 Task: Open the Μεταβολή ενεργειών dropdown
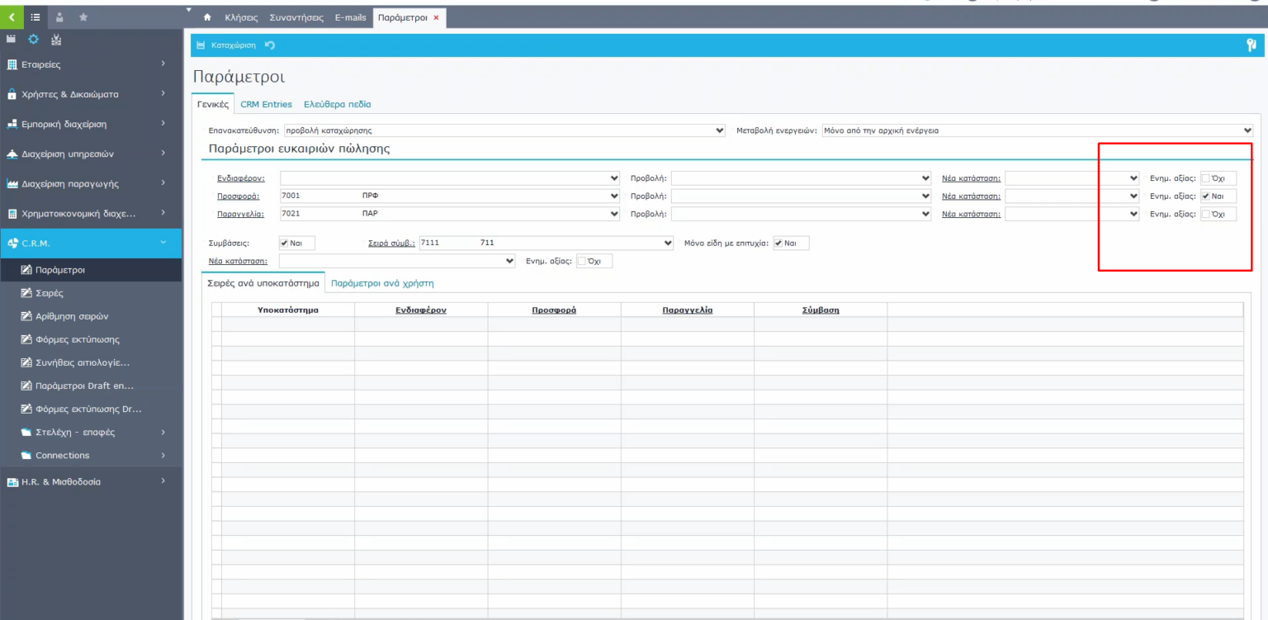tap(1037, 130)
